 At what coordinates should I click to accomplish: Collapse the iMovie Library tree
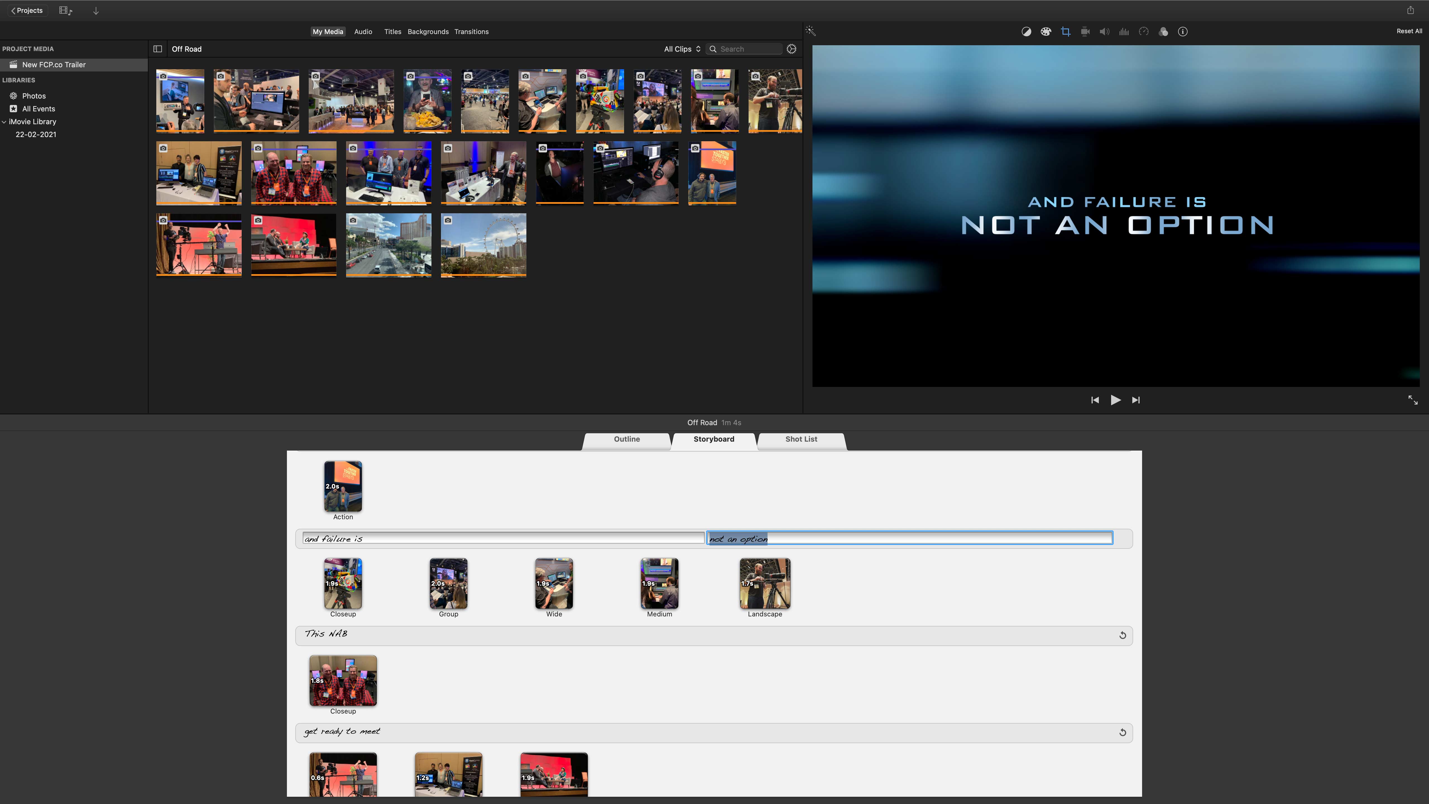[x=4, y=121]
